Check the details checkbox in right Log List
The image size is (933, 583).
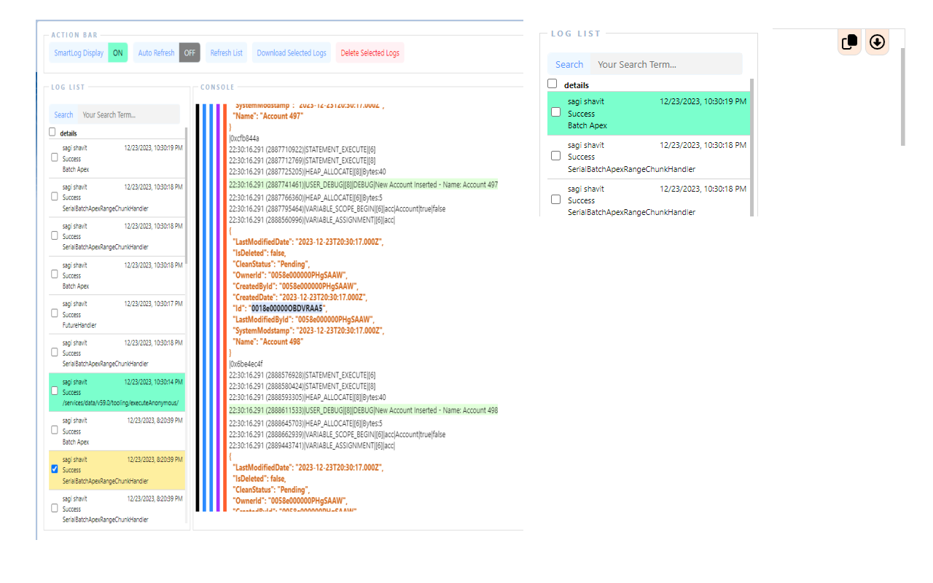coord(552,83)
